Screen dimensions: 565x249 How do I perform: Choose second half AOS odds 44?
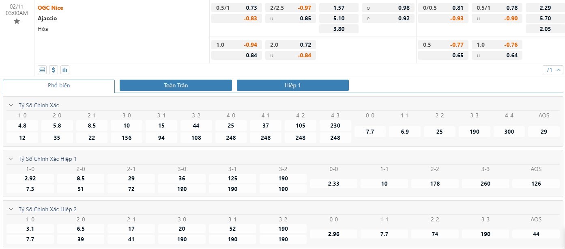coord(536,234)
